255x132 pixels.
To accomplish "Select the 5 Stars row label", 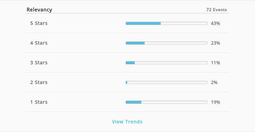I will [39, 23].
